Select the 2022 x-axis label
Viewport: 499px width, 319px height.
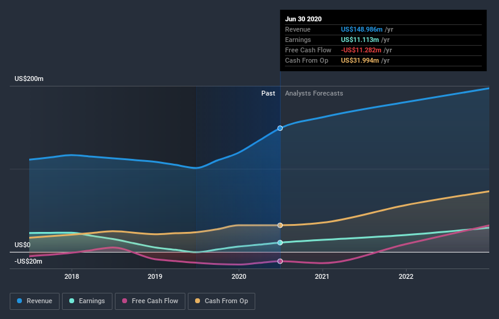pyautogui.click(x=406, y=276)
